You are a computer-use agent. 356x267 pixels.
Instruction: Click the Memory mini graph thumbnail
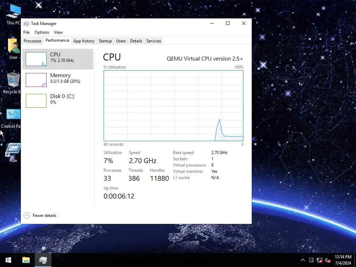tap(36, 80)
